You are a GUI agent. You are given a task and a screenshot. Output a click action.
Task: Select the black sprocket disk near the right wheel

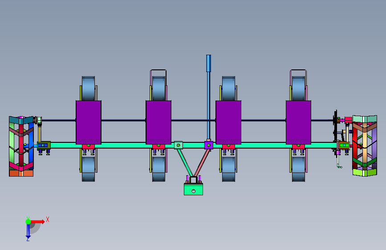tap(335, 125)
